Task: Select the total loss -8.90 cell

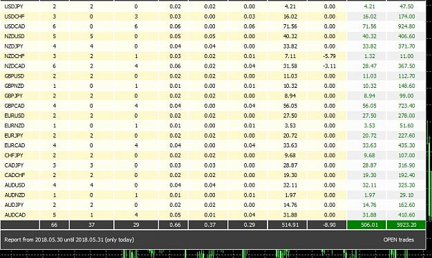Action: tap(327, 225)
